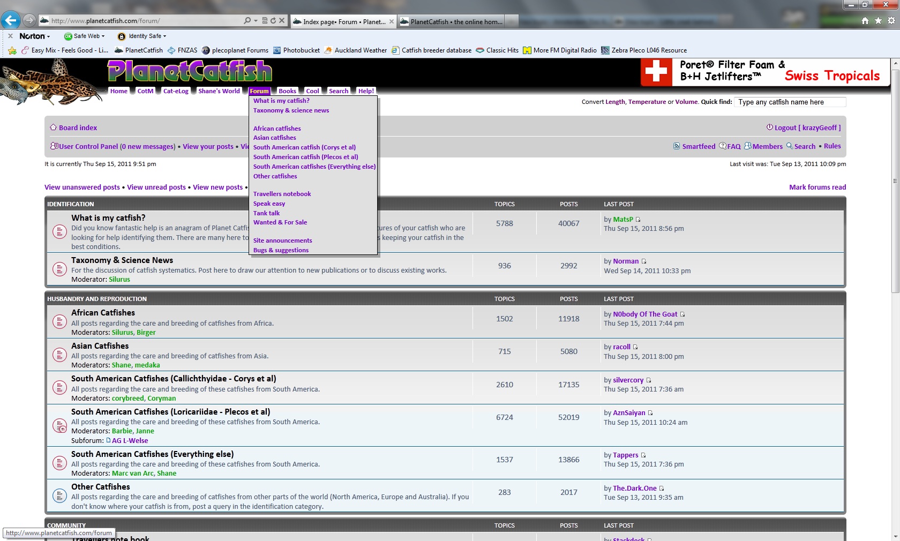Open Catfish breeder database bookmark
The image size is (900, 541).
[x=432, y=50]
